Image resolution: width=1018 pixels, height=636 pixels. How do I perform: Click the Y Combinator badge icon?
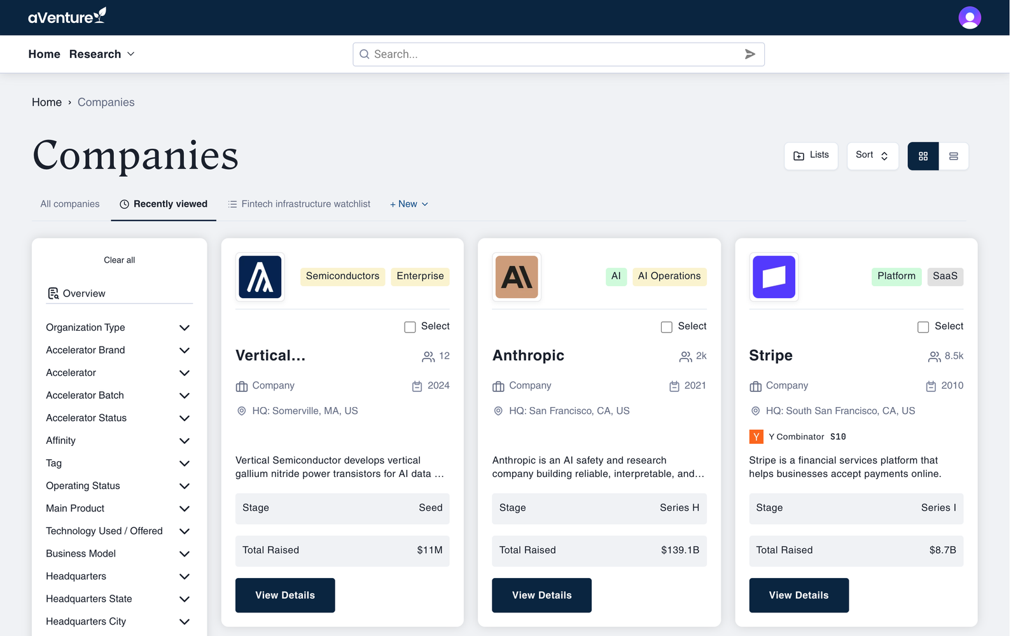pos(756,436)
